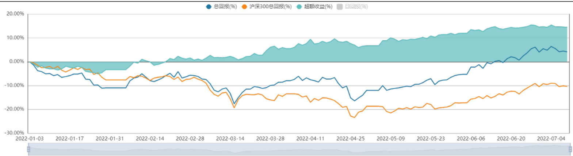Click the 2022-01-03 x-axis date label
Image resolution: width=573 pixels, height=156 pixels.
pos(29,139)
